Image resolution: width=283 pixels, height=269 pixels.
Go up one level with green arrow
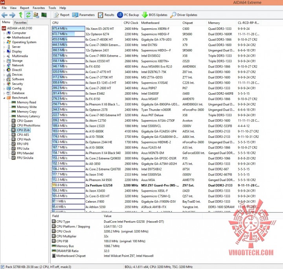click(20, 15)
